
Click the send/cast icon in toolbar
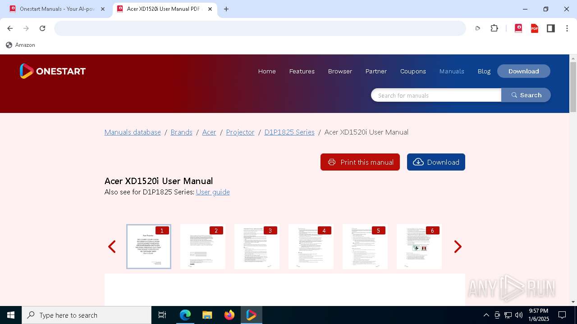(478, 28)
